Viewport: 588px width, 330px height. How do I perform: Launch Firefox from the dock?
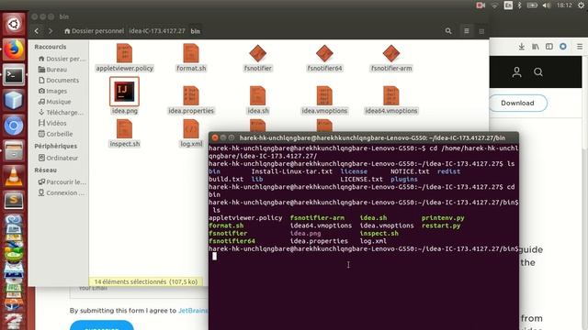[x=14, y=49]
